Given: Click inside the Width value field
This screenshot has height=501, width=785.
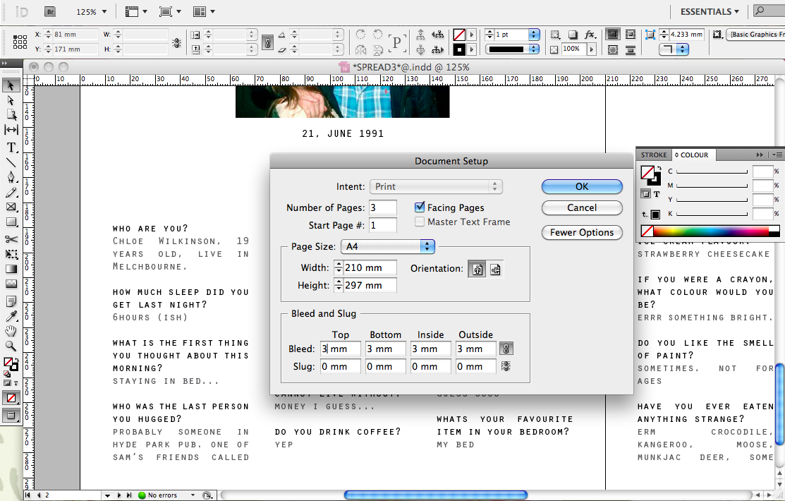Looking at the screenshot, I should (x=368, y=268).
